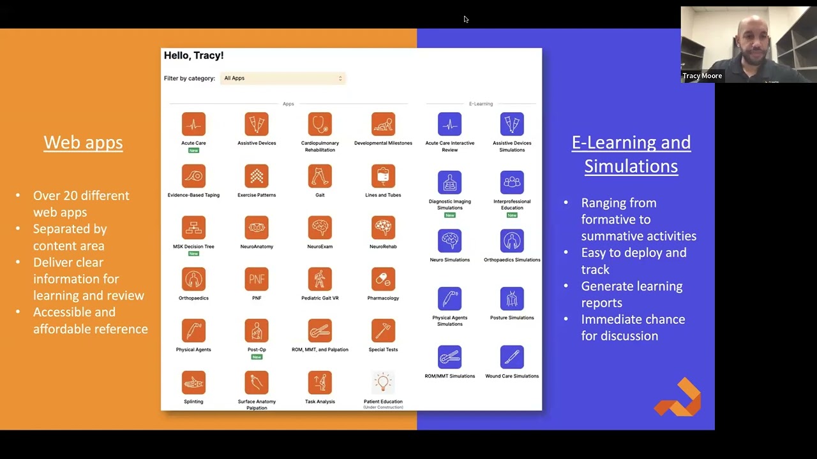Click the Special Tests label link
The height and width of the screenshot is (459, 817).
[x=383, y=349]
